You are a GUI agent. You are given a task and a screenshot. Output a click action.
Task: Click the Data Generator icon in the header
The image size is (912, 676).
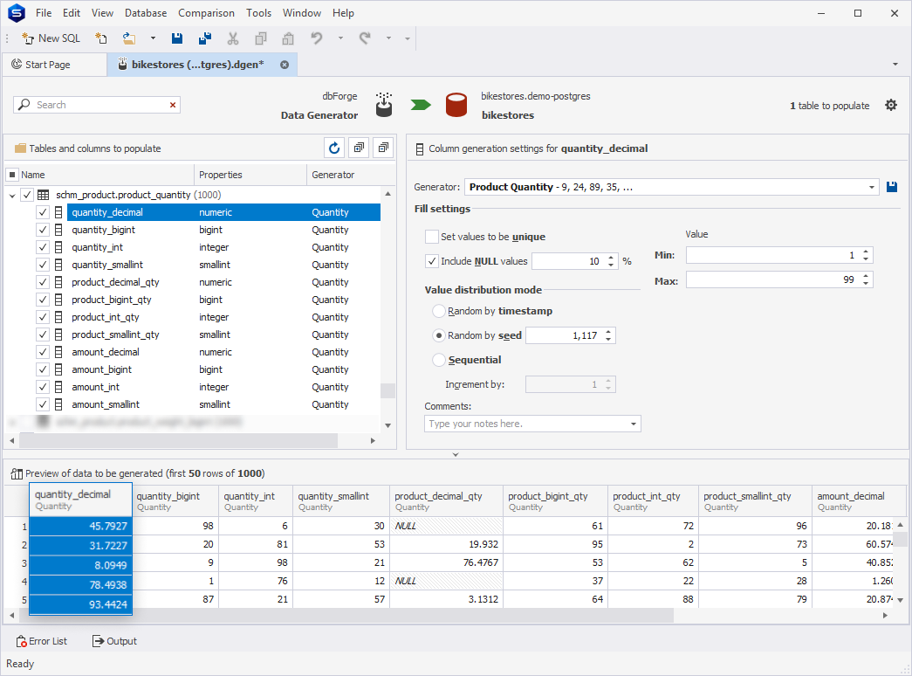click(x=384, y=105)
